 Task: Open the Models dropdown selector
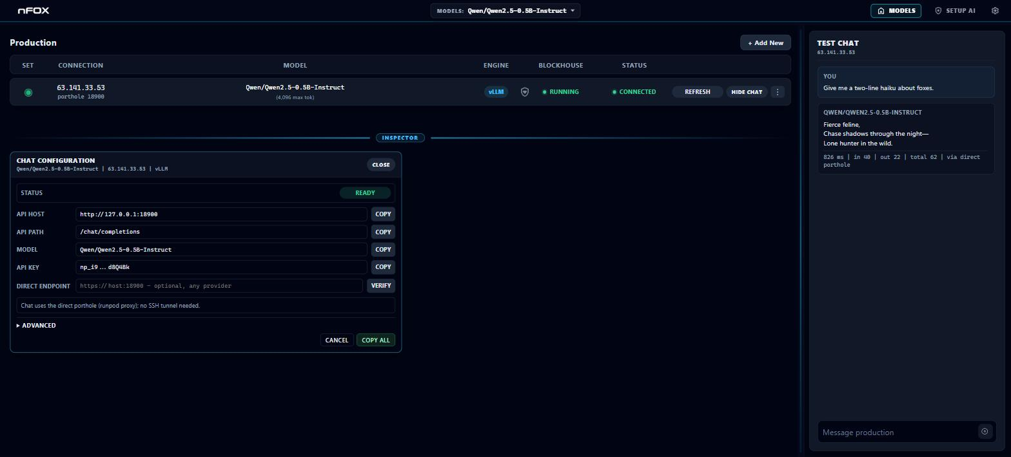tap(505, 11)
